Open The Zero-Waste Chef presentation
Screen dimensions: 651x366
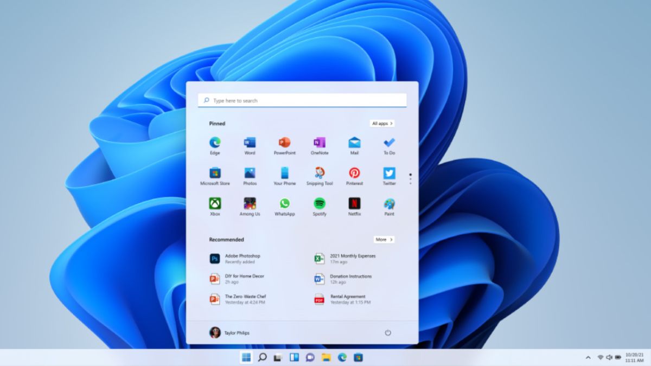(x=239, y=299)
